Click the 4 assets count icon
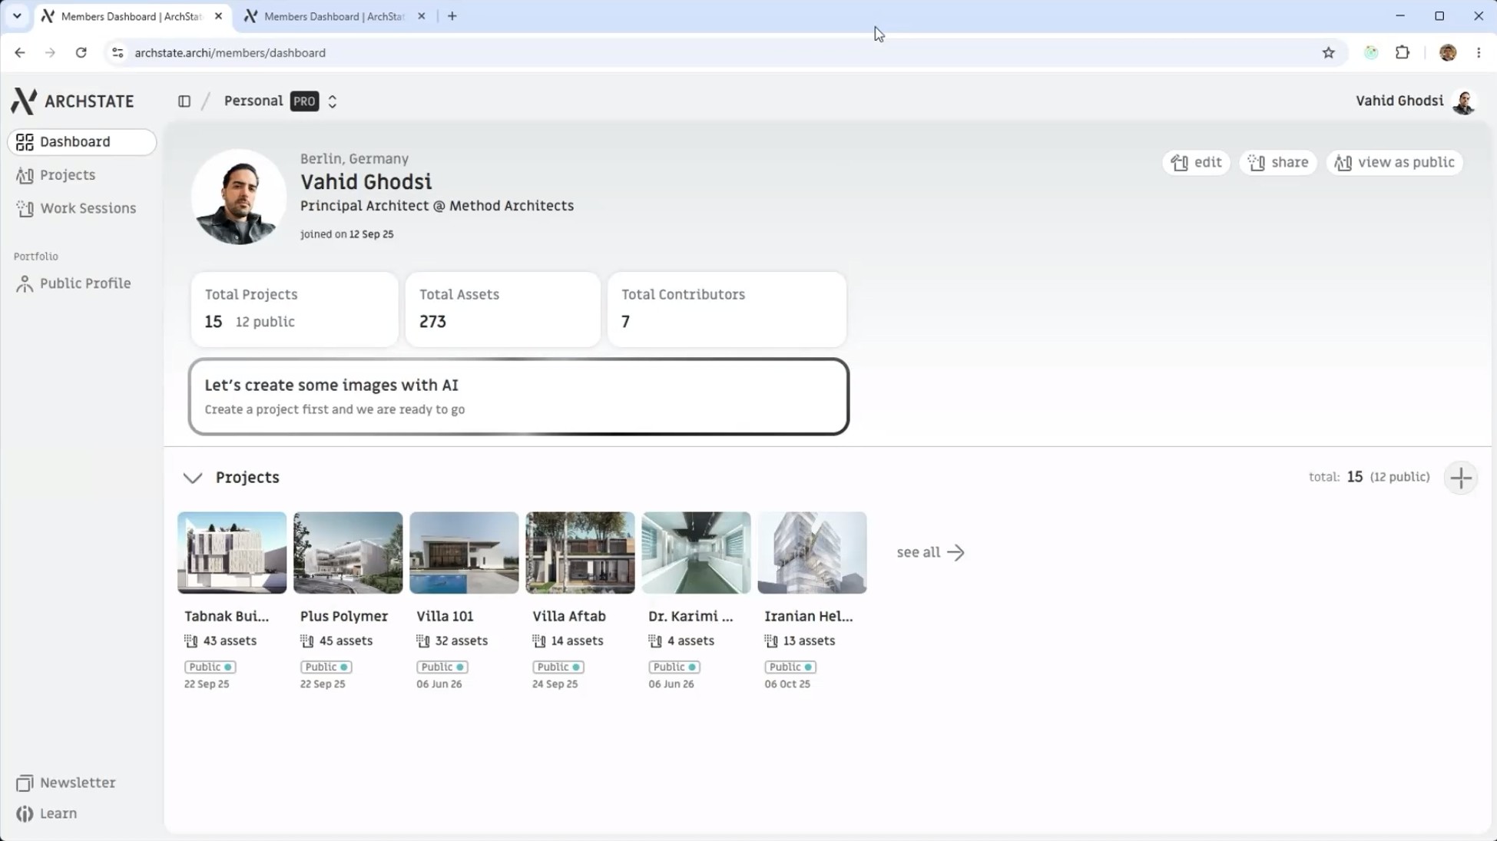Viewport: 1497px width, 841px height. [x=655, y=641]
